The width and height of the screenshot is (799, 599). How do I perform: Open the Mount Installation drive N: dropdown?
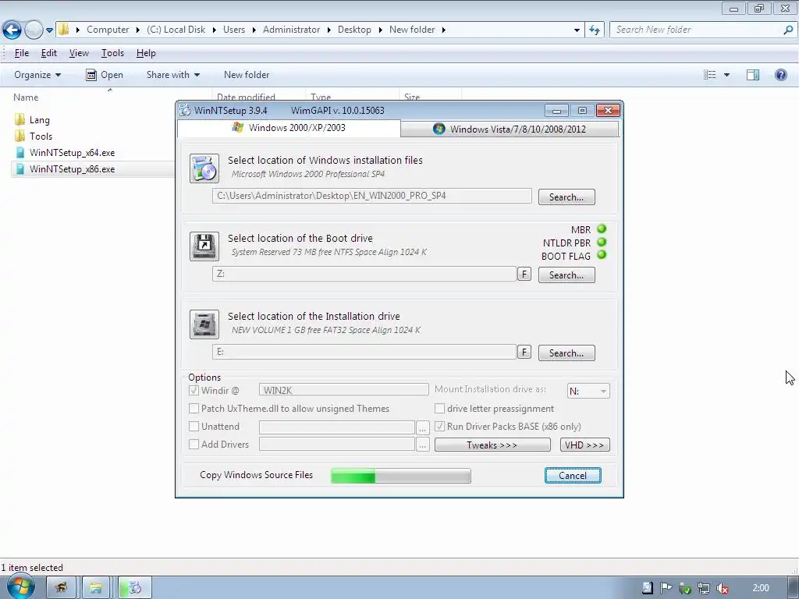tap(588, 391)
